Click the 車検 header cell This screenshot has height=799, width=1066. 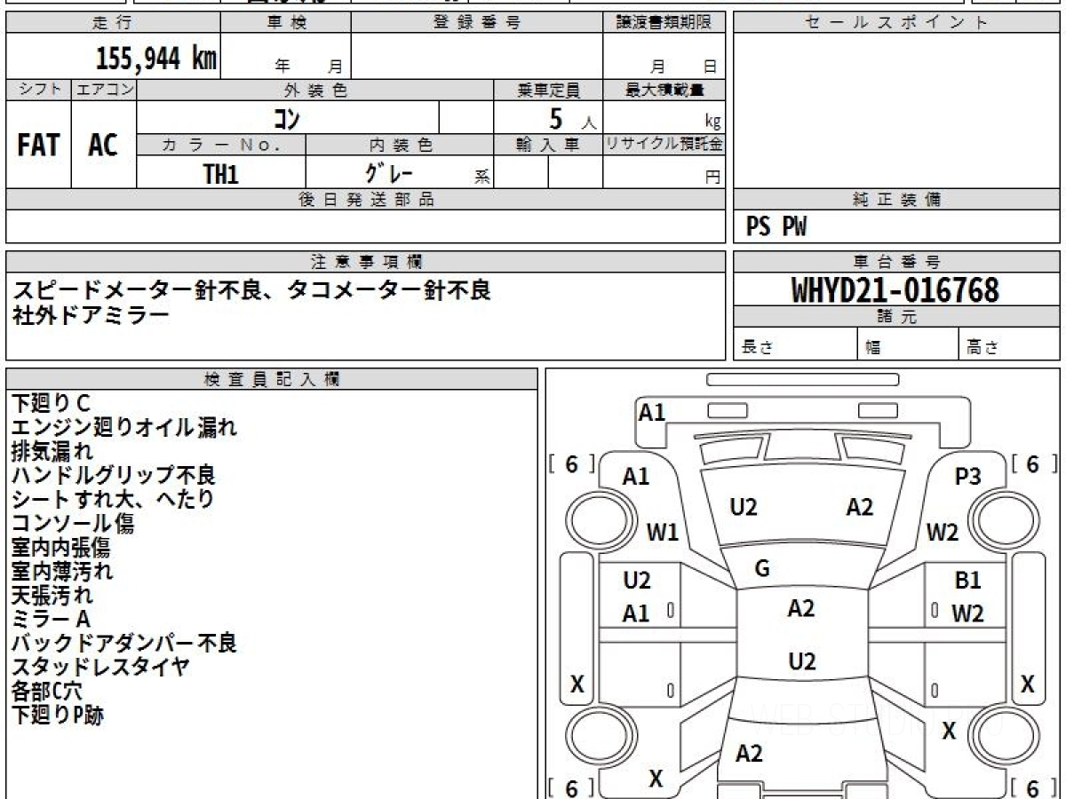coord(286,23)
